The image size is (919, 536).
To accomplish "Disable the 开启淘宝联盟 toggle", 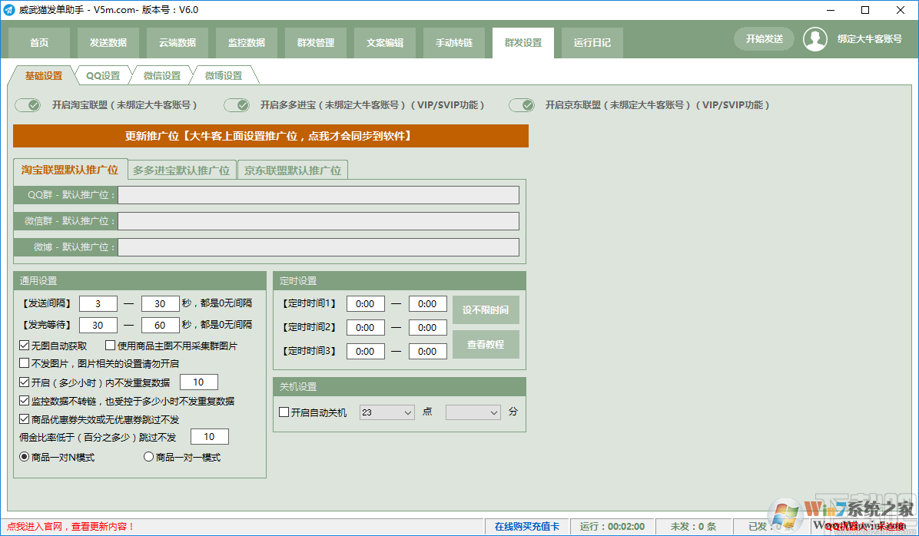I will tap(28, 104).
